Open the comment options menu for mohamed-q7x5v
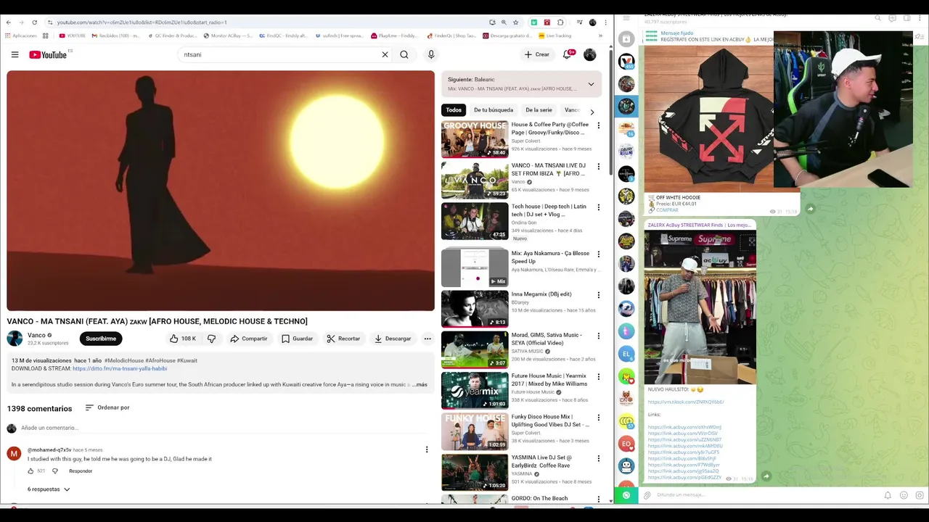The width and height of the screenshot is (929, 522). click(427, 449)
